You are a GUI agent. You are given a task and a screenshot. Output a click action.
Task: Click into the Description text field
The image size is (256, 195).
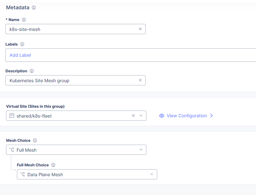70,80
